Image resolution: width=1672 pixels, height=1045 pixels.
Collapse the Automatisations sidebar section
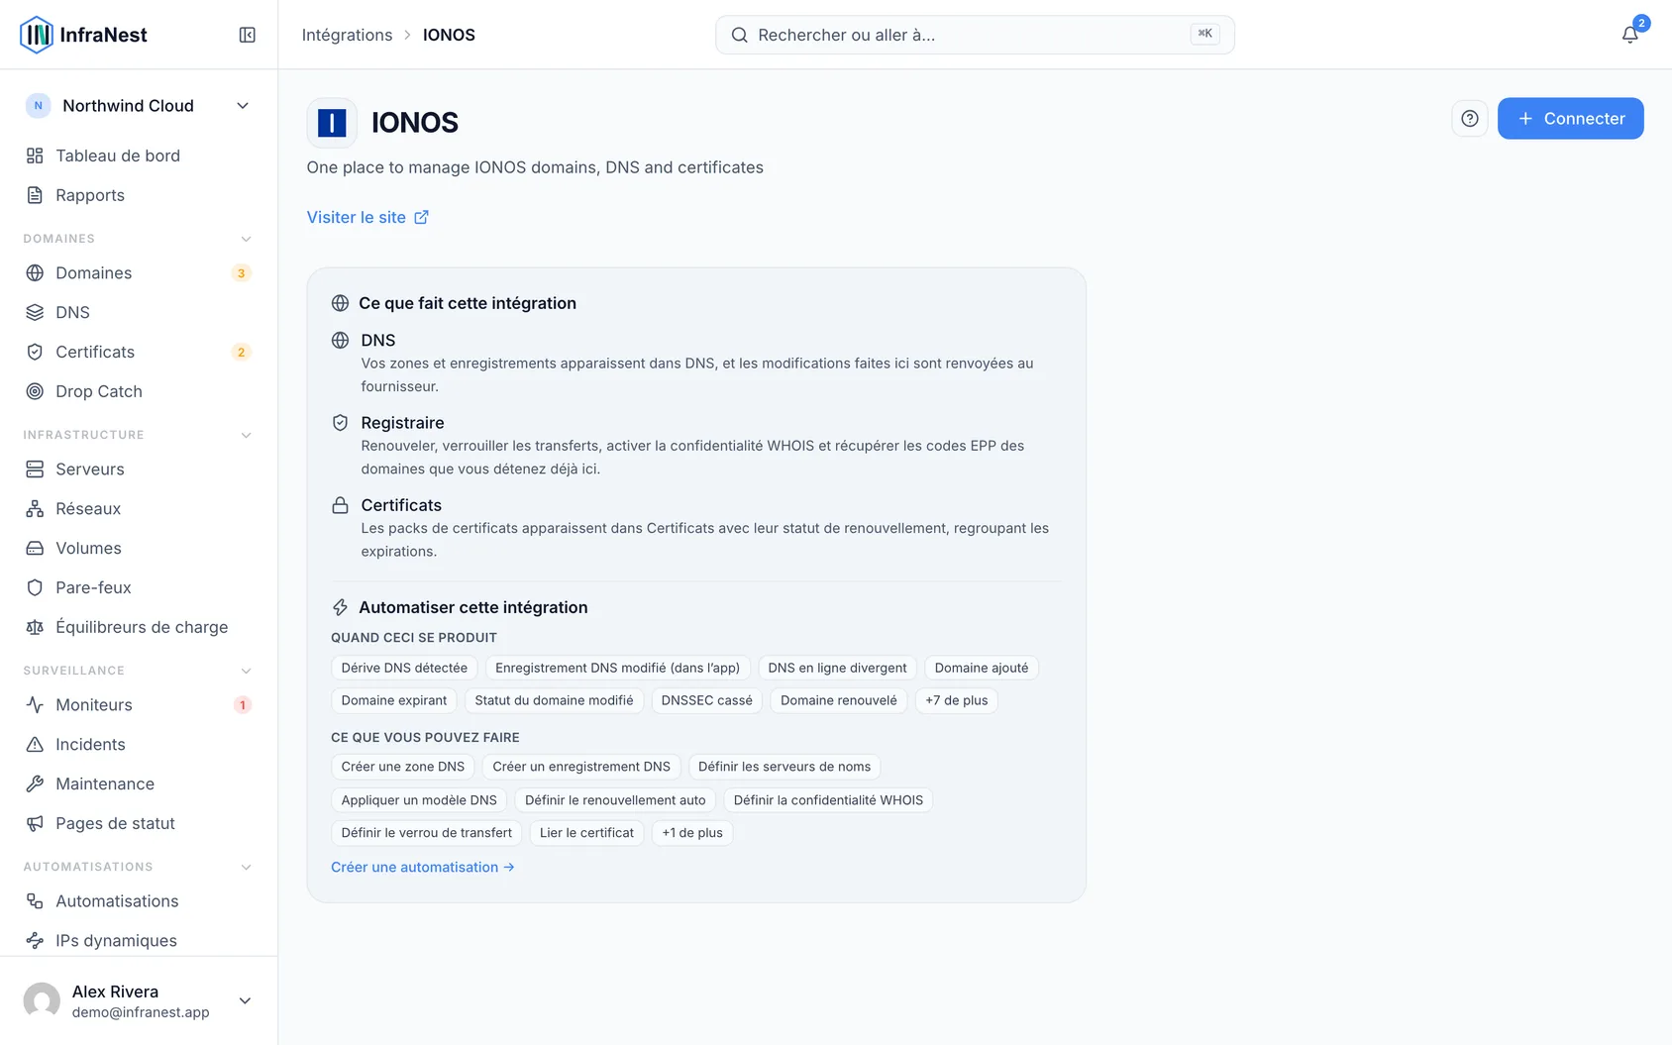pos(246,867)
